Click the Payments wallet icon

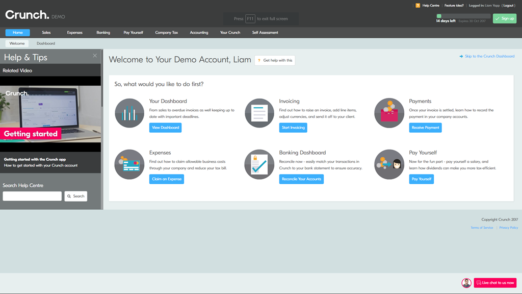click(x=389, y=113)
